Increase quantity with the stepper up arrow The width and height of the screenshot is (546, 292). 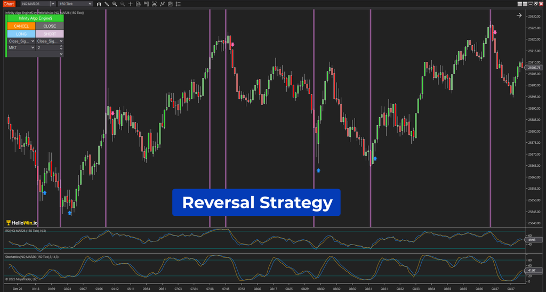point(61,46)
